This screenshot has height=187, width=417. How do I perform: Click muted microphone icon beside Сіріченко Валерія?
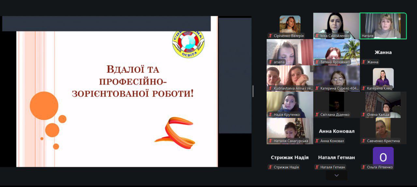(270, 36)
